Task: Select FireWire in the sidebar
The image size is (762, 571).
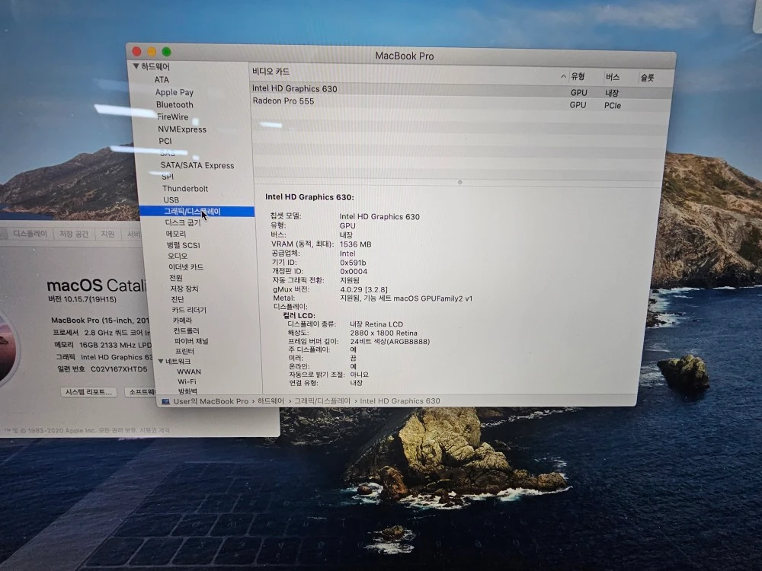Action: pyautogui.click(x=173, y=116)
